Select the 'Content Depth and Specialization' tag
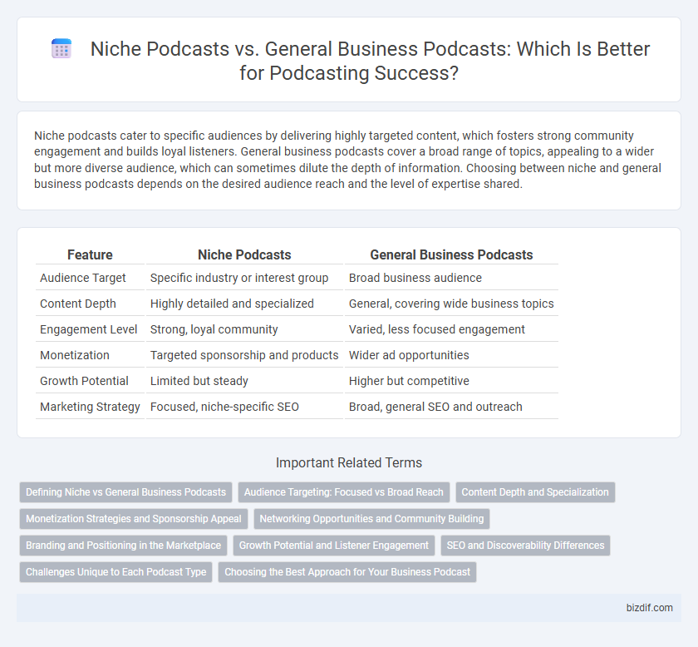This screenshot has width=698, height=647. pos(535,492)
